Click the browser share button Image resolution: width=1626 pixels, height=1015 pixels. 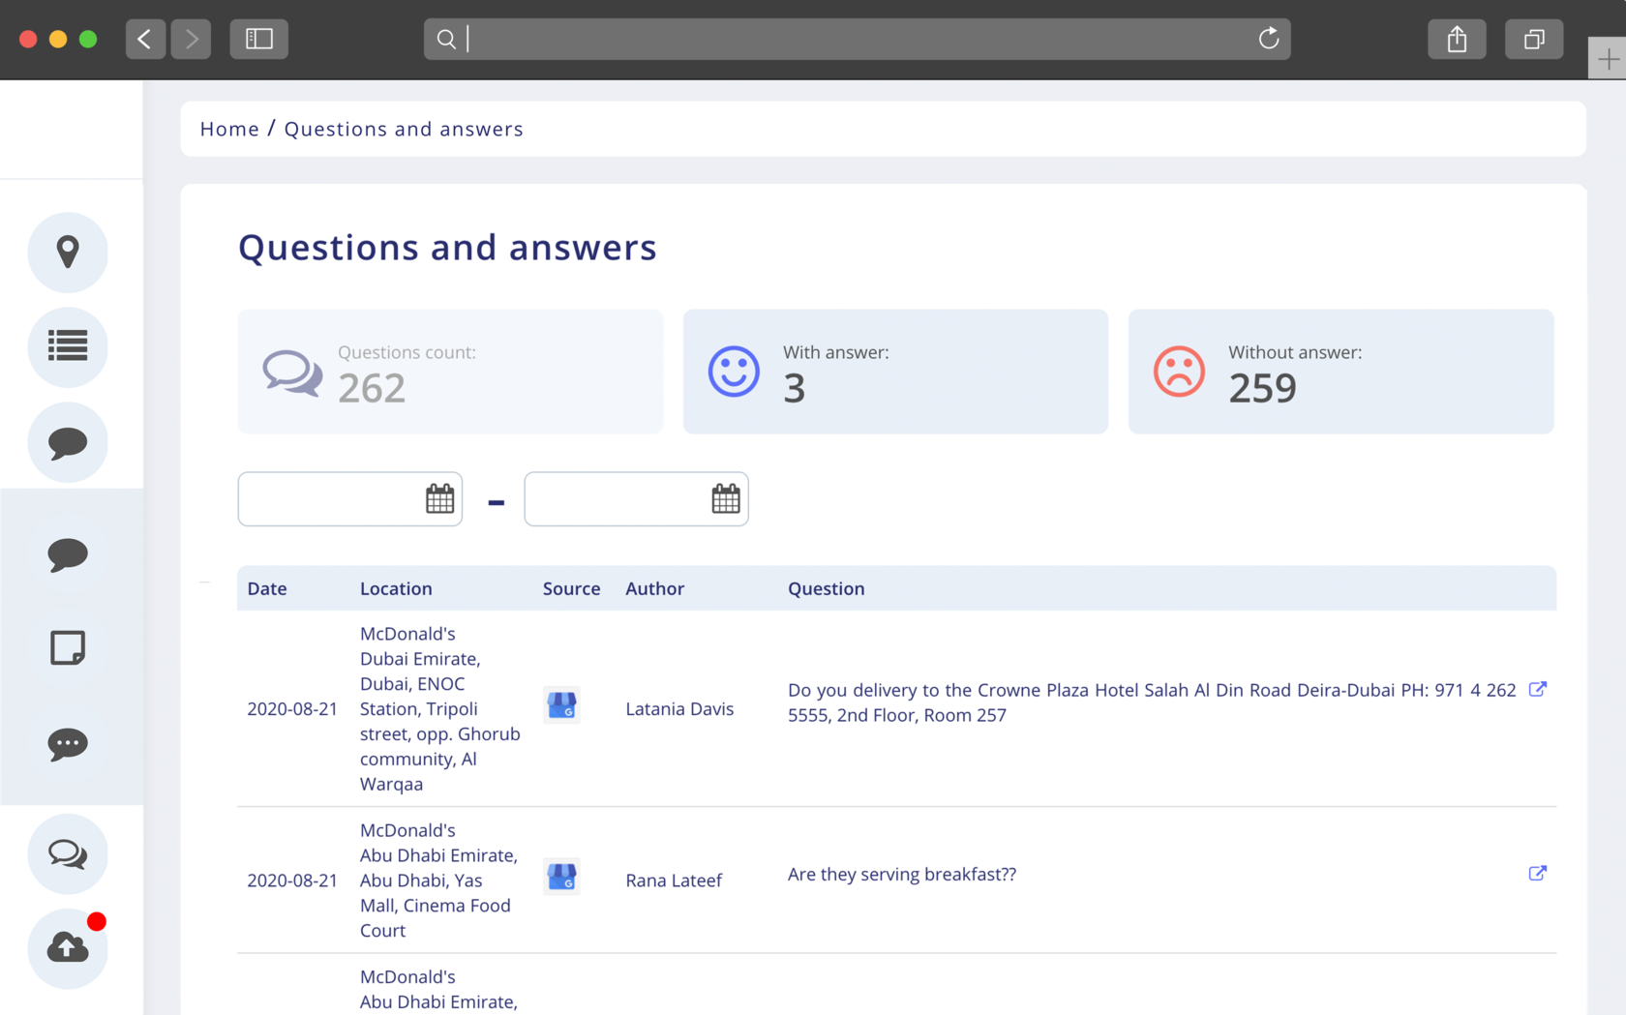coord(1457,39)
